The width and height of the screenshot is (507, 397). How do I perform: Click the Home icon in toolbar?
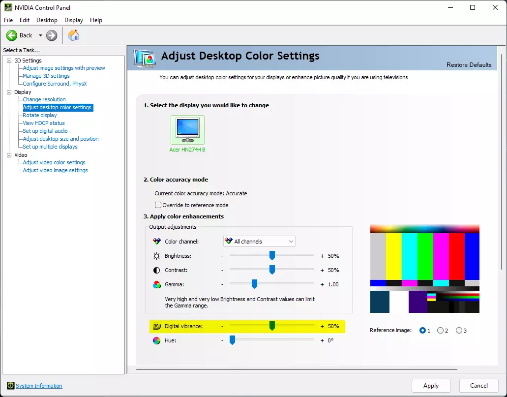tap(74, 35)
